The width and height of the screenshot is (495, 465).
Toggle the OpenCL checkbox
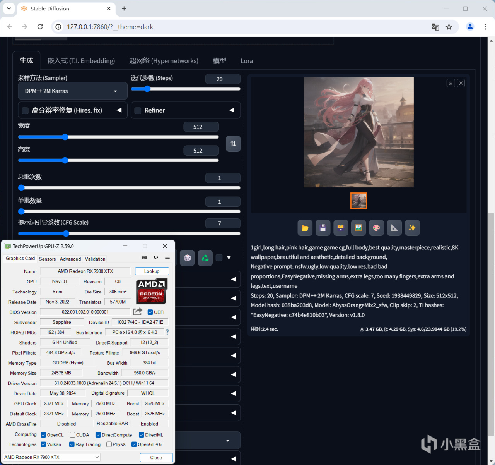[x=43, y=435]
